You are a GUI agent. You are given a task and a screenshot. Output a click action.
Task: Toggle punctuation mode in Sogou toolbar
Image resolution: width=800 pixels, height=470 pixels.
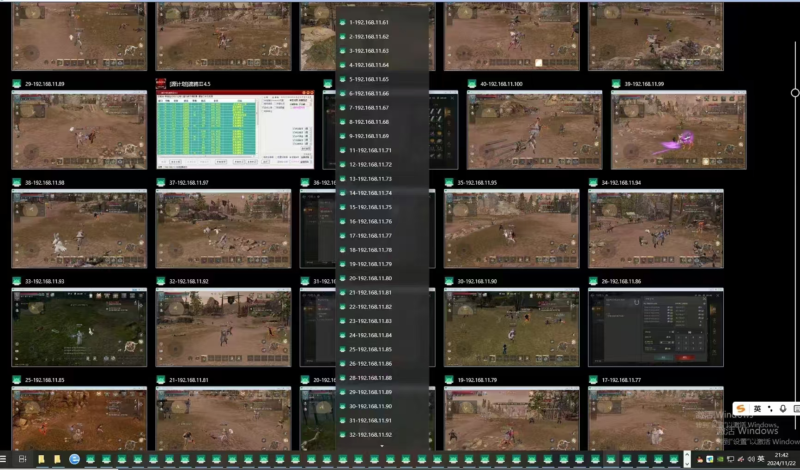pyautogui.click(x=770, y=409)
